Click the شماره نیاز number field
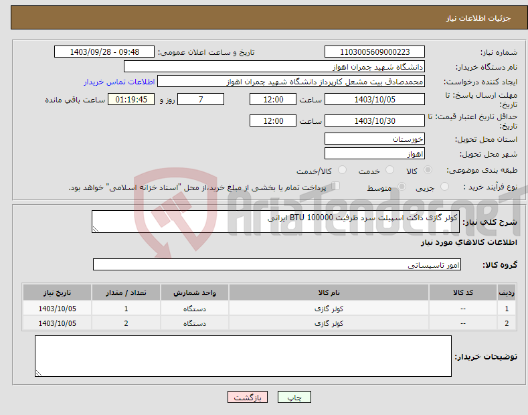 coord(375,52)
